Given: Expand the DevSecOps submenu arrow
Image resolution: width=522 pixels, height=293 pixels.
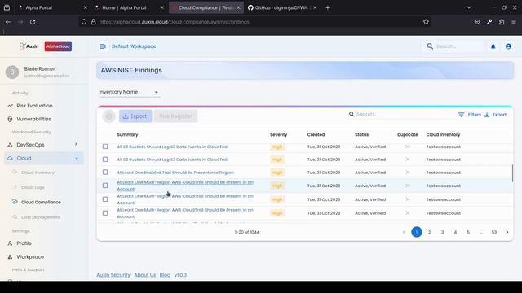Looking at the screenshot, I should click(x=76, y=145).
